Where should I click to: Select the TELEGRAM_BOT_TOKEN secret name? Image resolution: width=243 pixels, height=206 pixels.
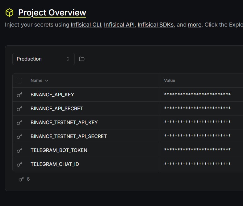coord(59,150)
